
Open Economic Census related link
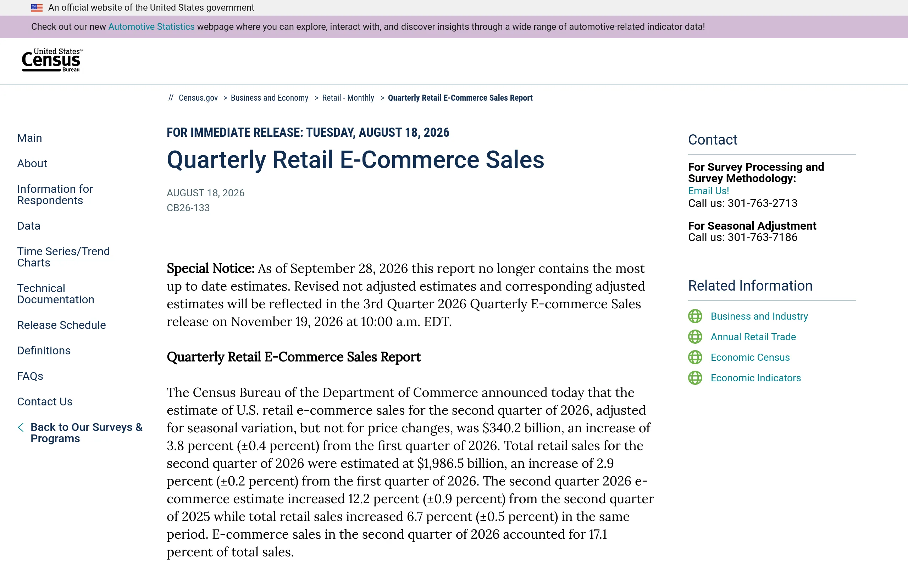[750, 357]
